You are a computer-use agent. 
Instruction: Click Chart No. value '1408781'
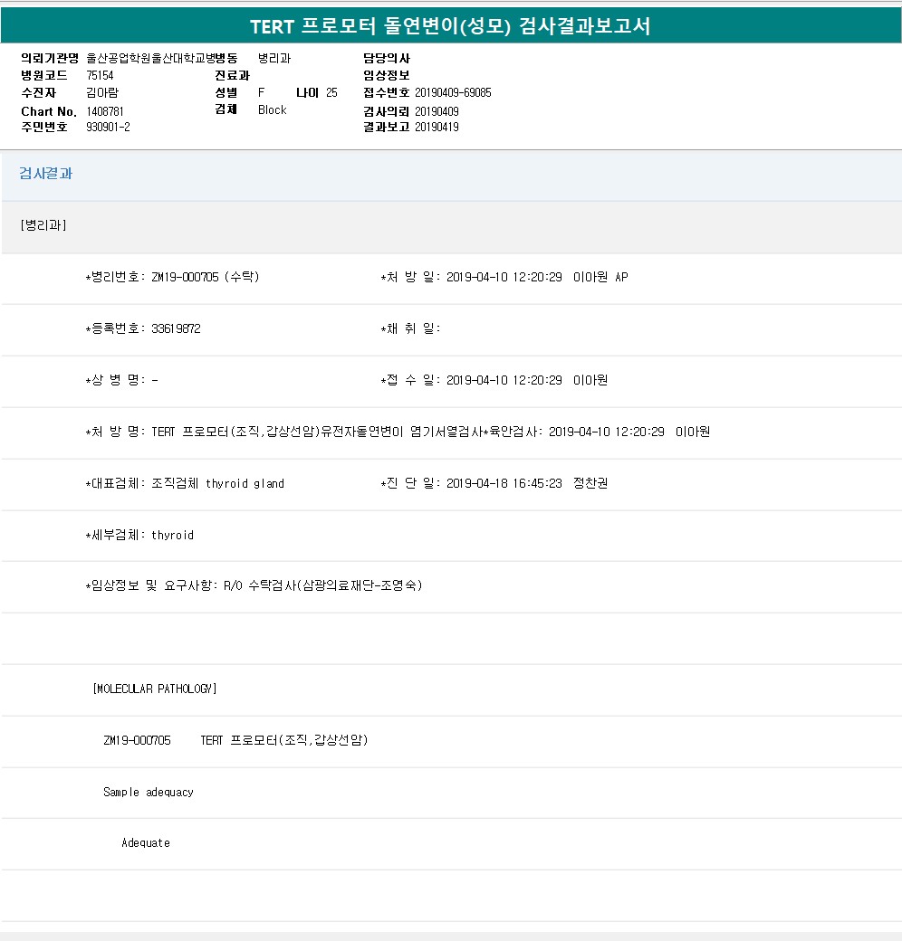pyautogui.click(x=104, y=111)
